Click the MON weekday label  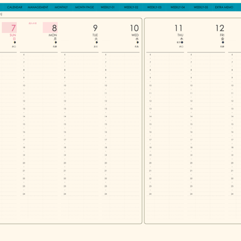pyautogui.click(x=53, y=35)
